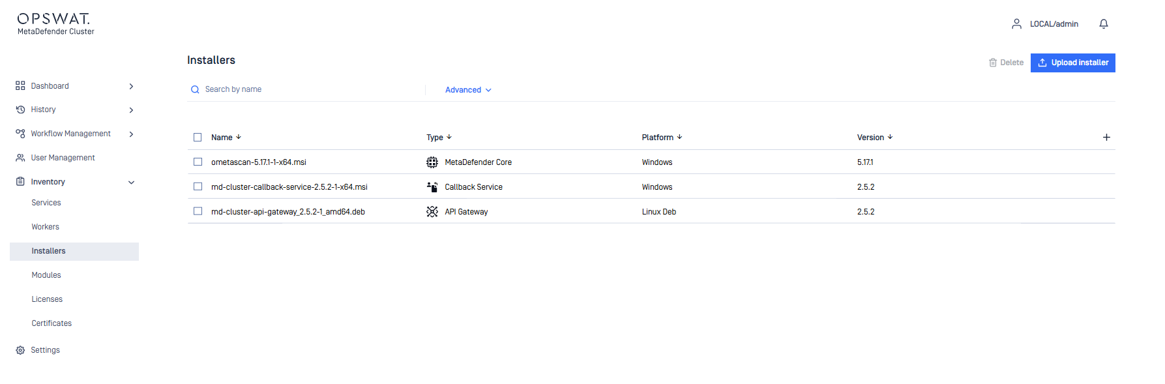Check the ometascan-5.17.1-1-x64.msi row checkbox
The width and height of the screenshot is (1165, 384).
click(198, 162)
